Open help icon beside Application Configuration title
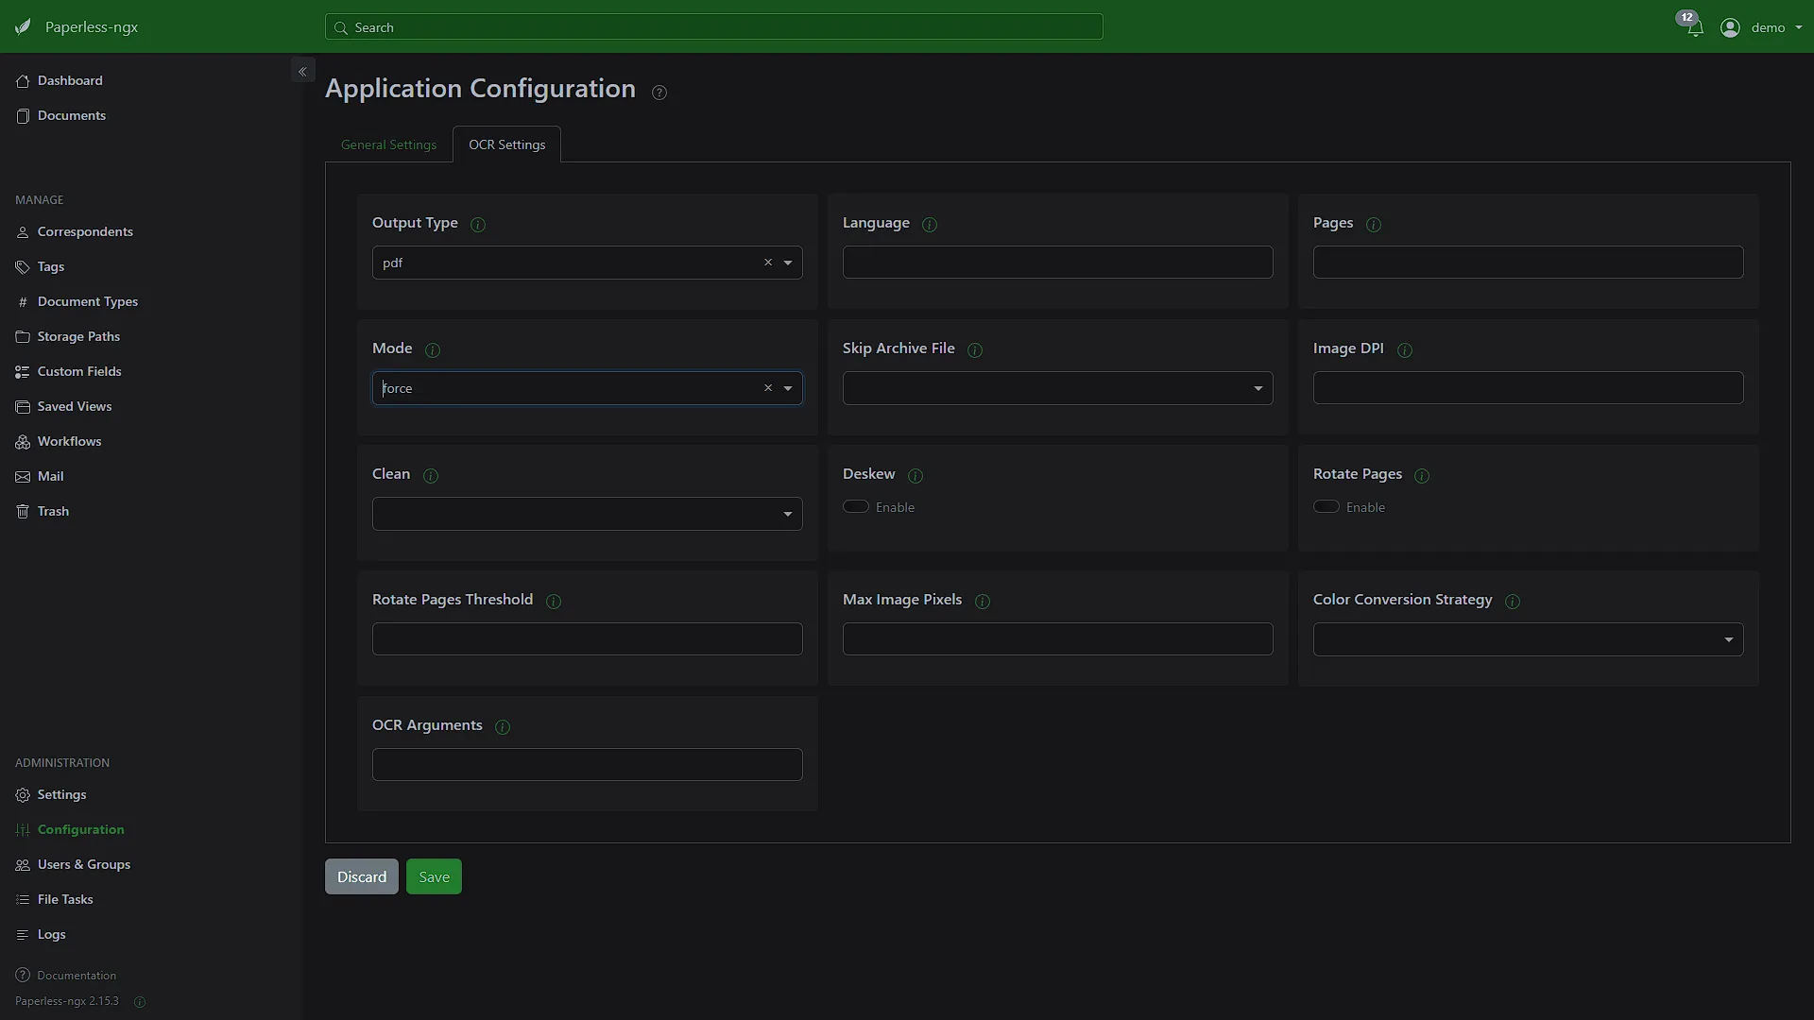The height and width of the screenshot is (1020, 1814). [659, 93]
